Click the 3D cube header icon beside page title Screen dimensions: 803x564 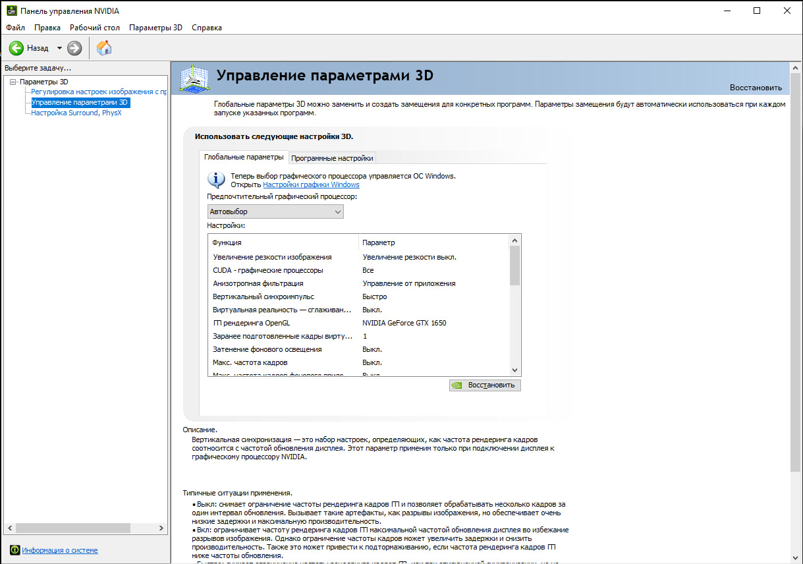coord(194,79)
